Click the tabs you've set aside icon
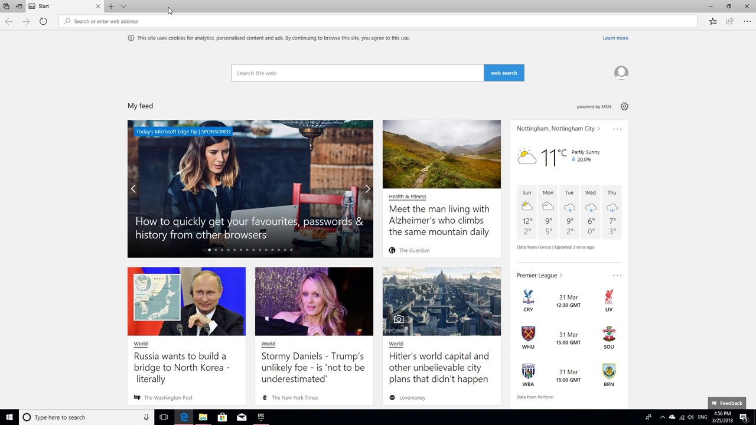 point(6,6)
